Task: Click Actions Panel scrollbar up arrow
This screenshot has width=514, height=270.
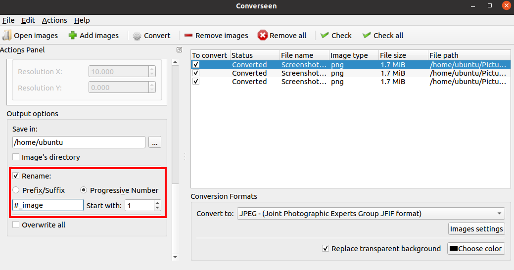Action: (175, 62)
